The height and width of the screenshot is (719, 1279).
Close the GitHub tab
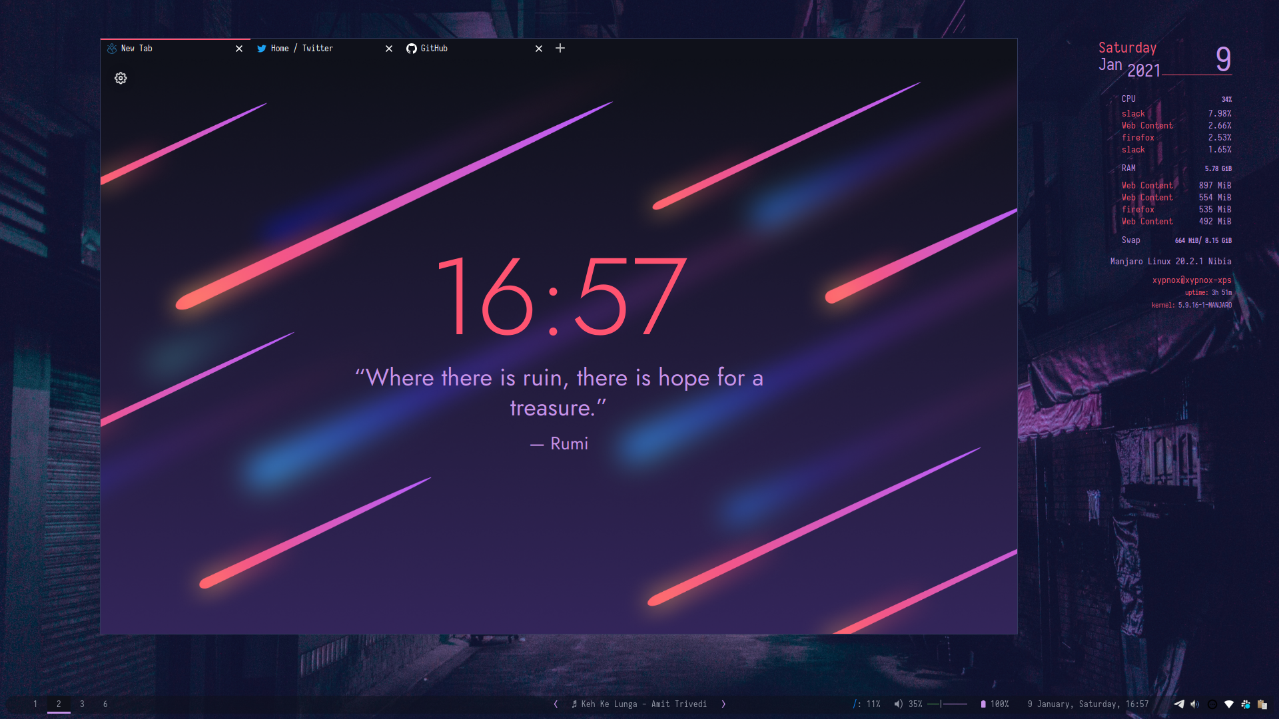[x=539, y=49]
